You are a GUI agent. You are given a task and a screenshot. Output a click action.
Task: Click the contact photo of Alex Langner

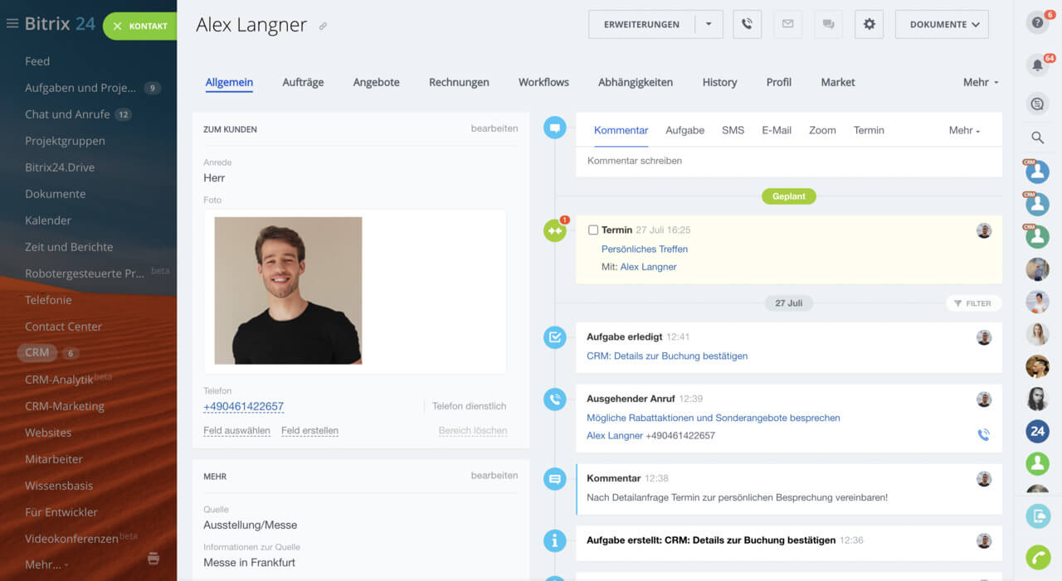click(288, 290)
